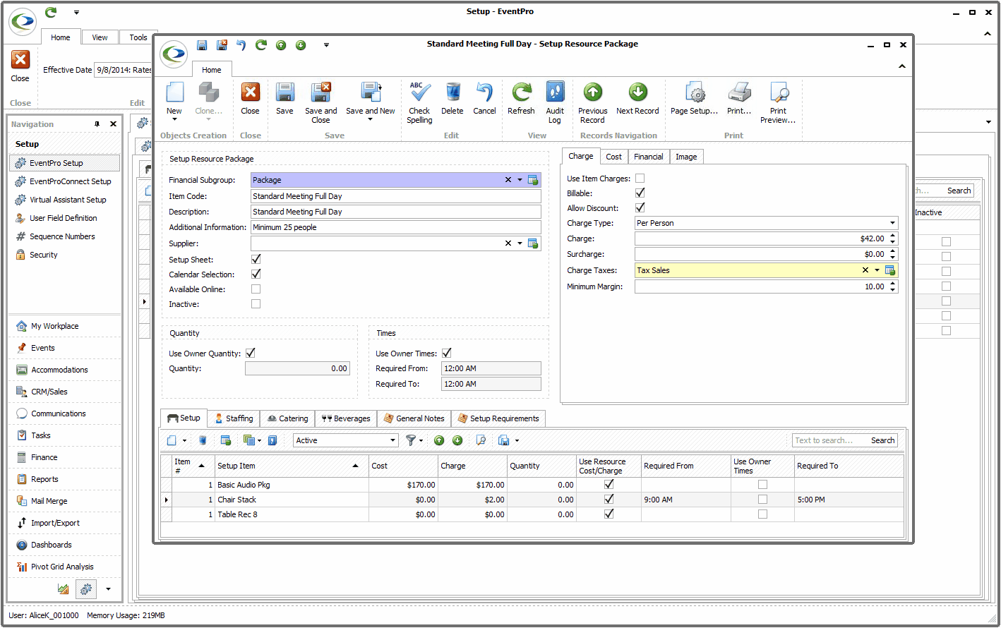Click the red Close icon in the main Setup window
Screen dimensions: 1001x628
tap(20, 60)
